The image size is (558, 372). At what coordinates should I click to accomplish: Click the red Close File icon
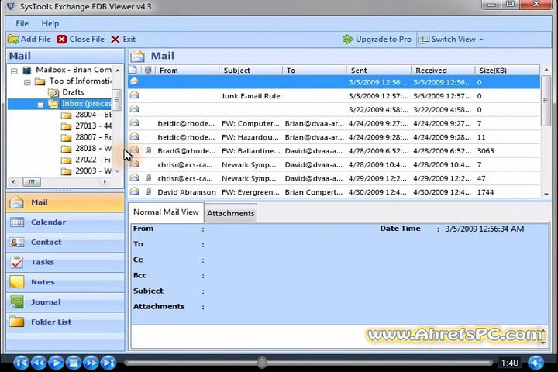[61, 40]
